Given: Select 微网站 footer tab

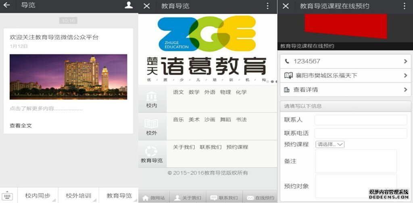Looking at the screenshot, I should tap(154, 198).
